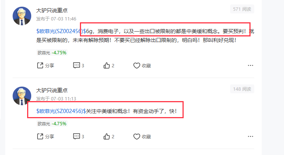Open avatar of the 11:13 post author
The width and height of the screenshot is (284, 155).
(x=22, y=96)
